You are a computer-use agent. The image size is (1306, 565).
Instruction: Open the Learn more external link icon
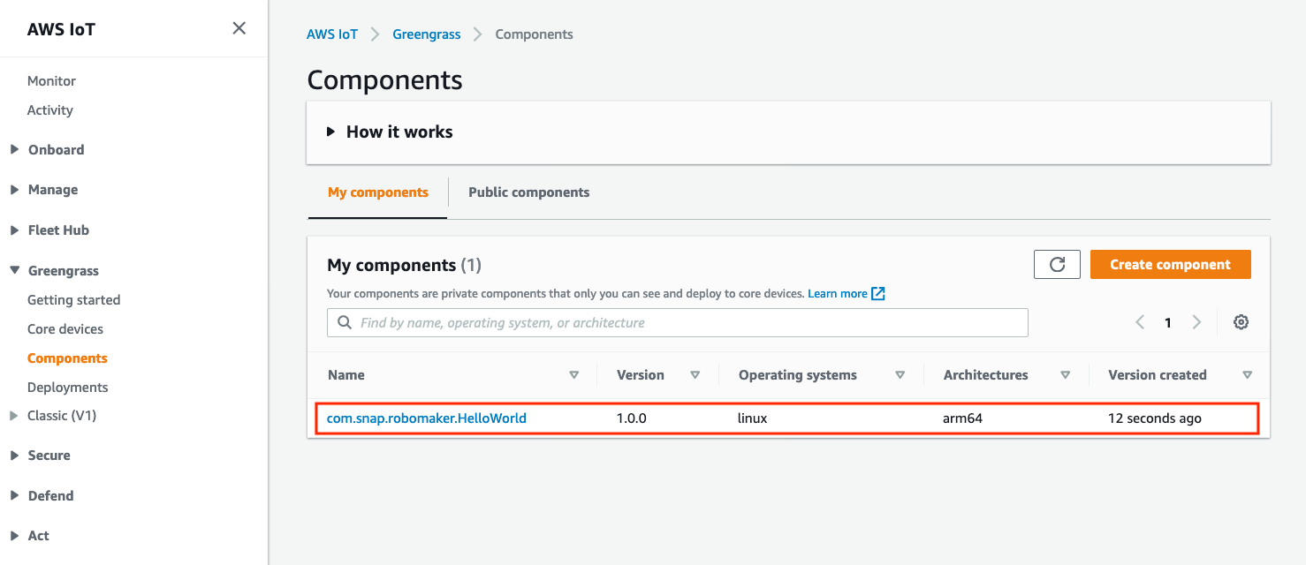[877, 293]
